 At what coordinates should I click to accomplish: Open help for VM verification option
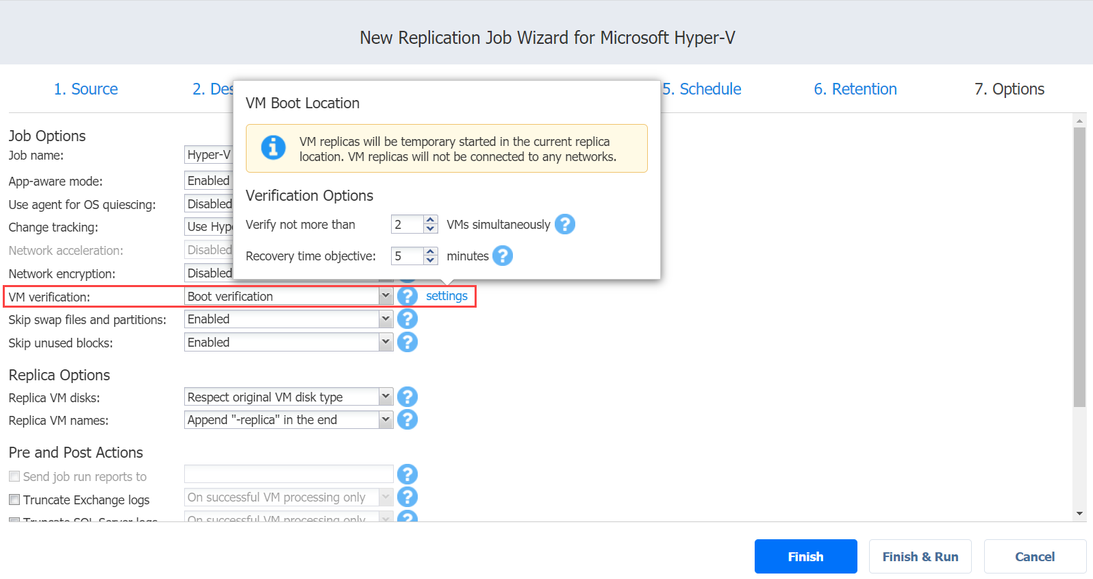click(x=407, y=296)
